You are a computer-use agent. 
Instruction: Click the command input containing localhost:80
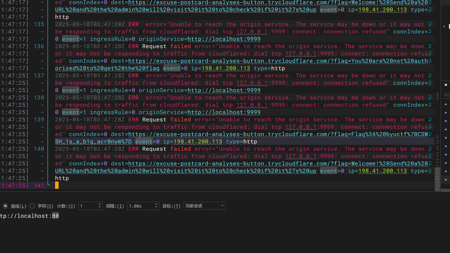coord(30,216)
